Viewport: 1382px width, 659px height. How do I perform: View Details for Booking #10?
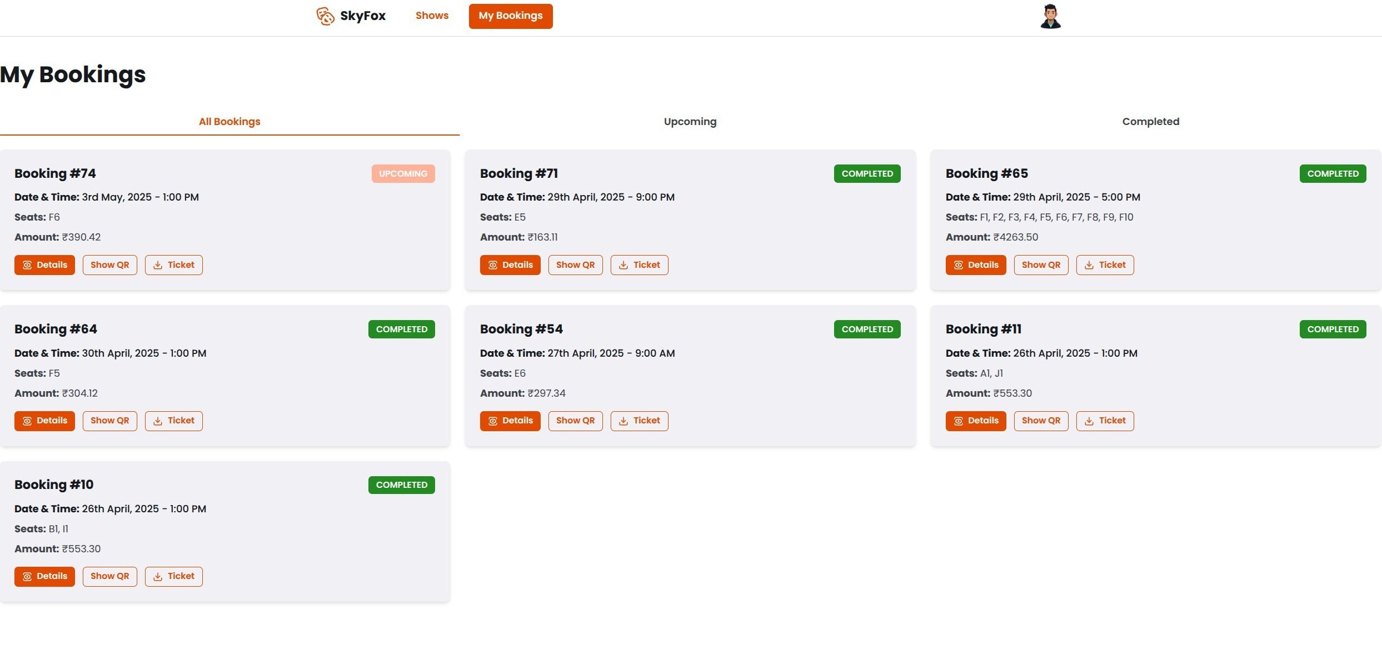tap(44, 576)
